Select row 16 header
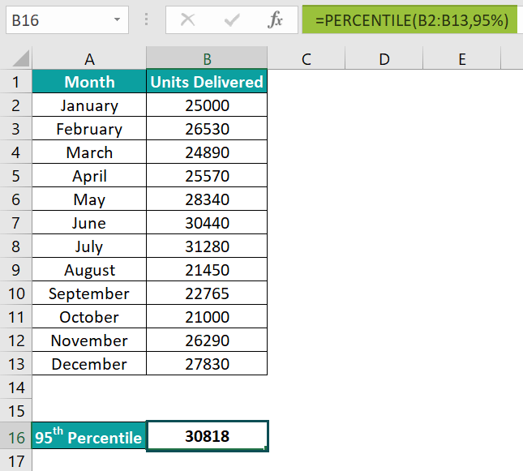Screen dimensions: 523x471 tap(16, 437)
